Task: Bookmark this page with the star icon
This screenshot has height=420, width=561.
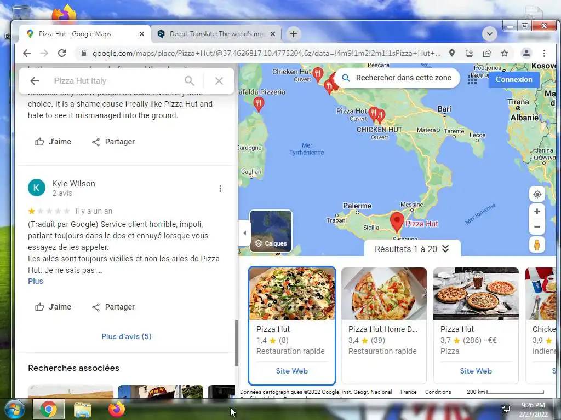Action: tap(505, 53)
